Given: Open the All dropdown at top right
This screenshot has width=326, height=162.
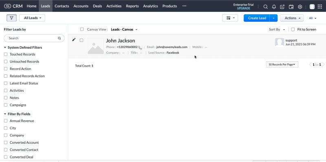Looking at the screenshot, I should 313,18.
